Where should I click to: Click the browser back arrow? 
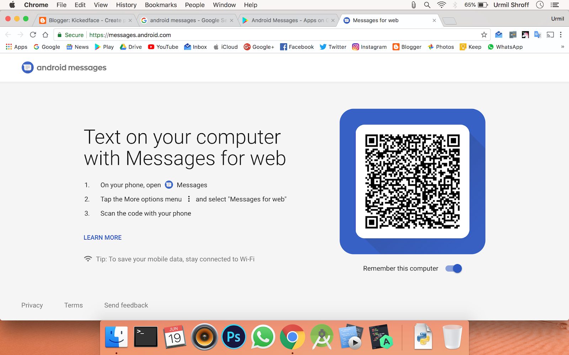pos(8,35)
